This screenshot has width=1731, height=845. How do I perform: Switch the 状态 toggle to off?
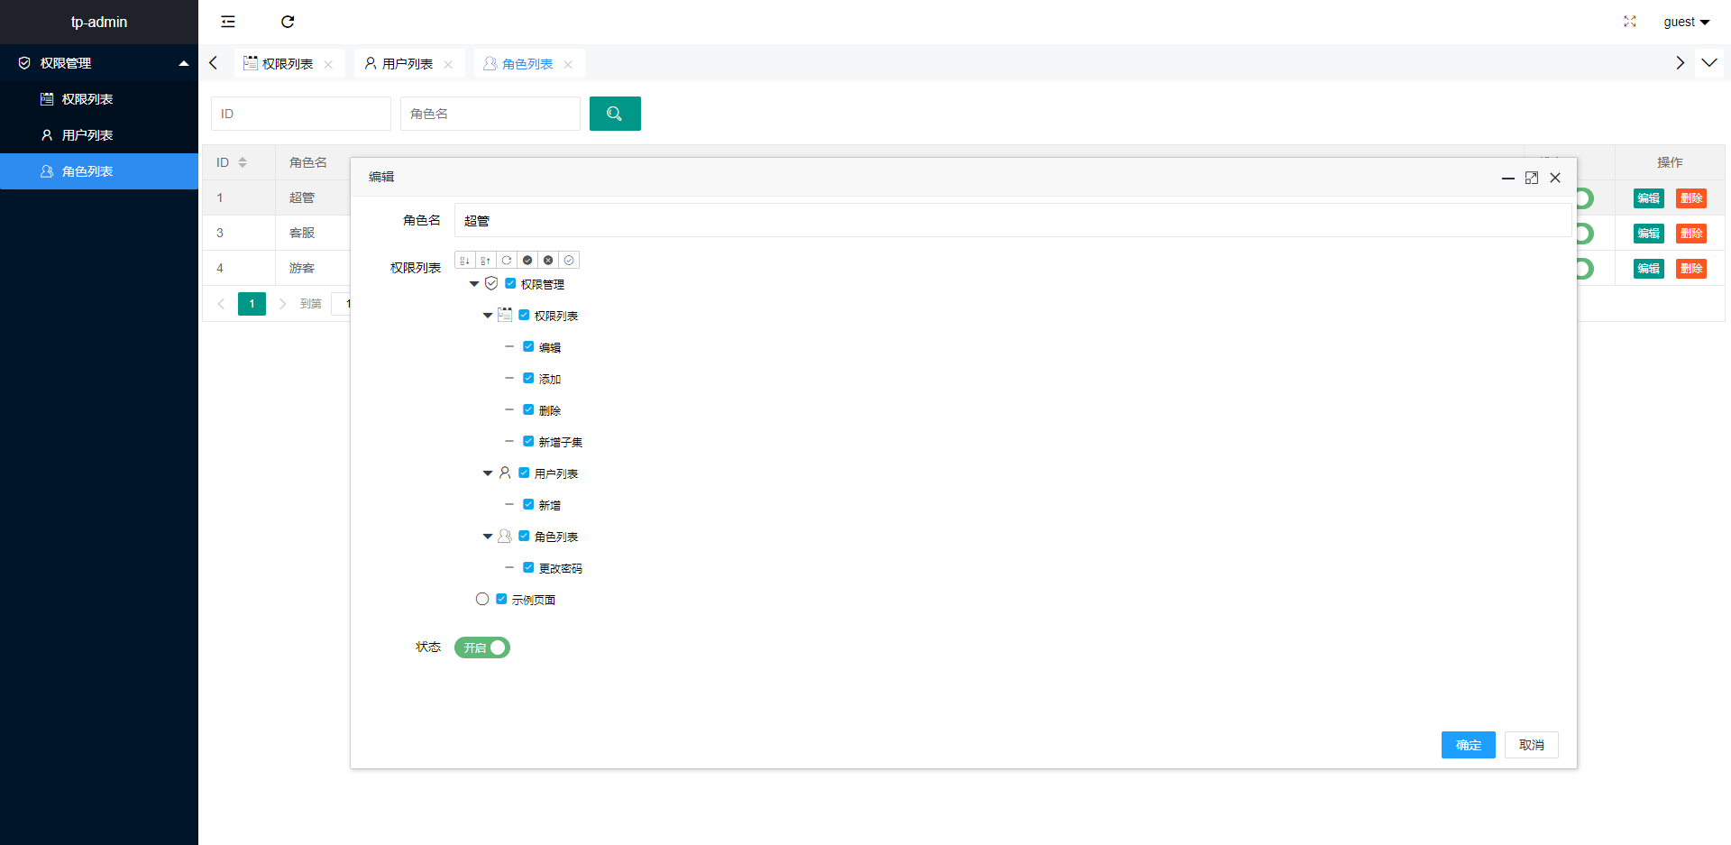pos(481,647)
